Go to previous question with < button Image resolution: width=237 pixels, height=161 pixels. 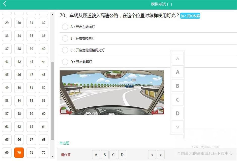click(152, 155)
